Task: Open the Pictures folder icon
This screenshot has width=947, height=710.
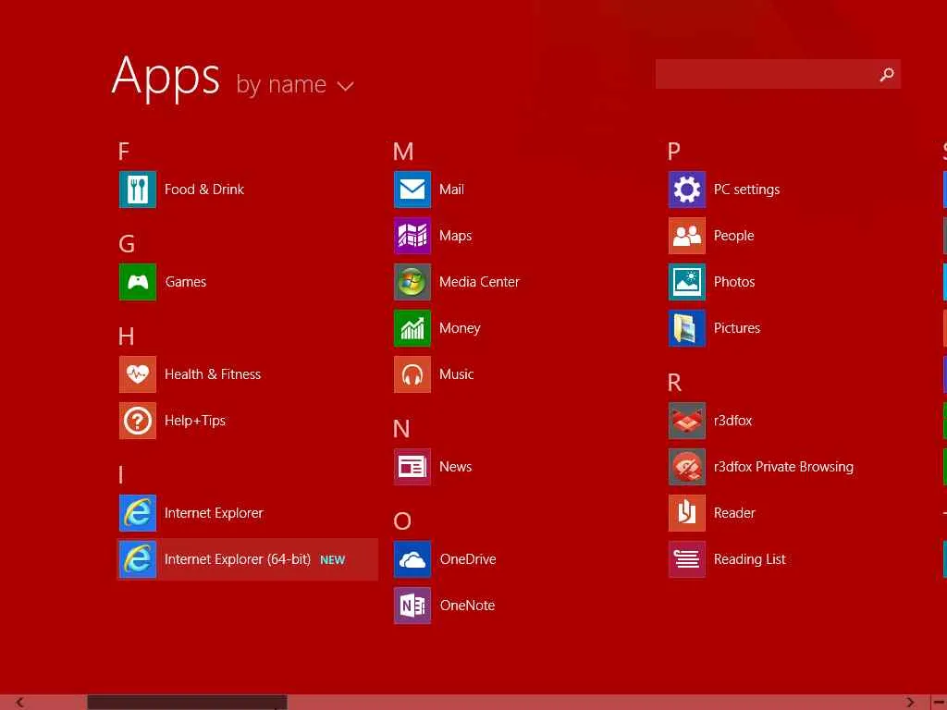Action: click(687, 328)
